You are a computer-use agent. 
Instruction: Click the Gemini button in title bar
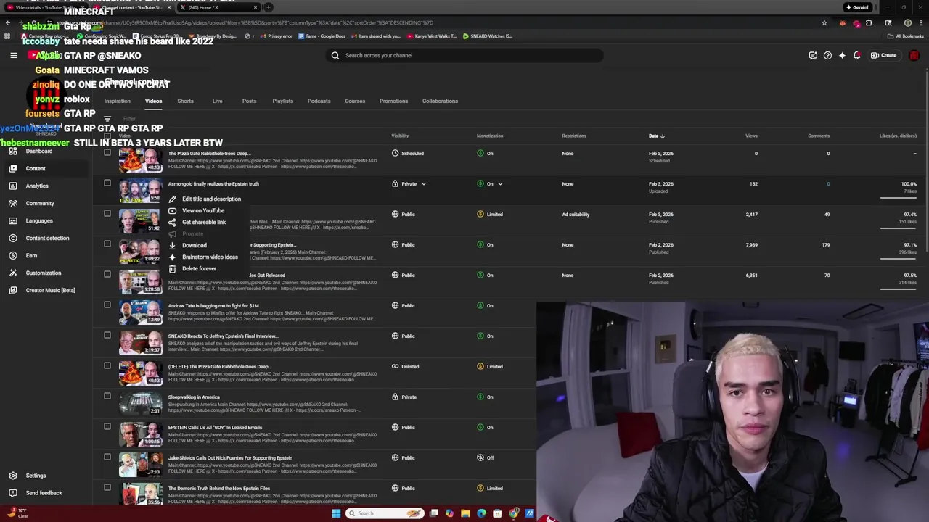click(857, 7)
